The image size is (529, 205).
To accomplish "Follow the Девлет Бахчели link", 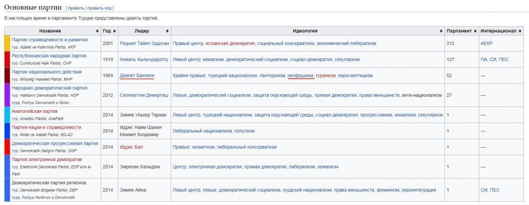I will pos(137,76).
